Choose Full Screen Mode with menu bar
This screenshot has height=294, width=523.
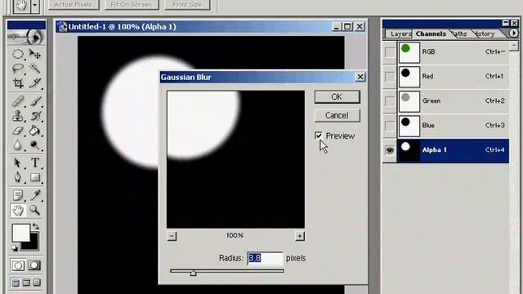pyautogui.click(x=26, y=283)
